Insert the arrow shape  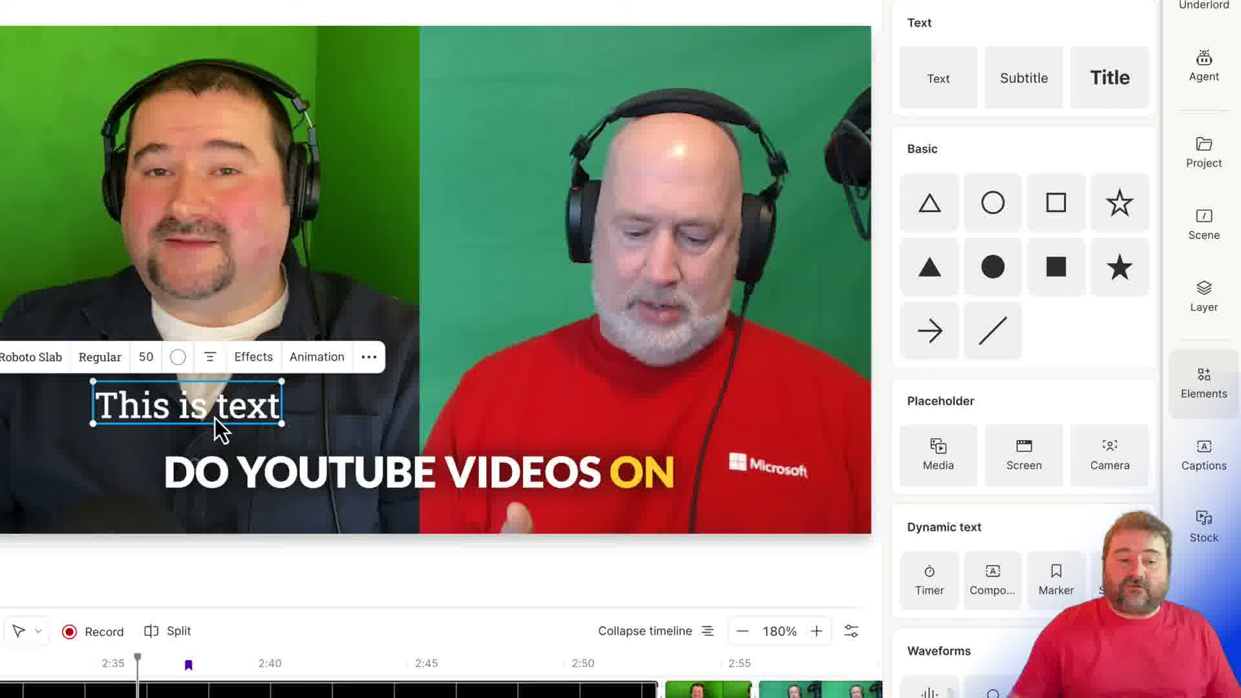929,331
